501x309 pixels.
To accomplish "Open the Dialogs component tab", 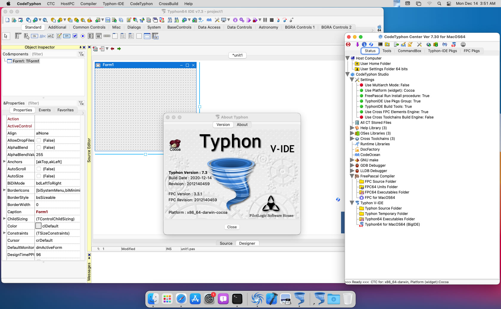I will pos(134,27).
